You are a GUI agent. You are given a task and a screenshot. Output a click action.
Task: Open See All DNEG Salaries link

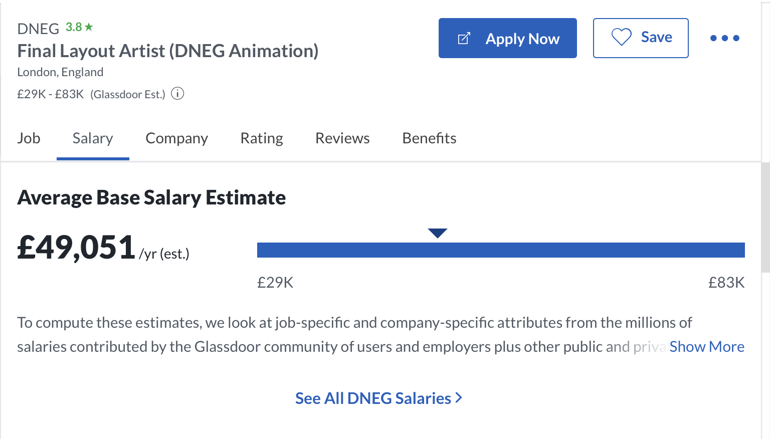coord(378,398)
